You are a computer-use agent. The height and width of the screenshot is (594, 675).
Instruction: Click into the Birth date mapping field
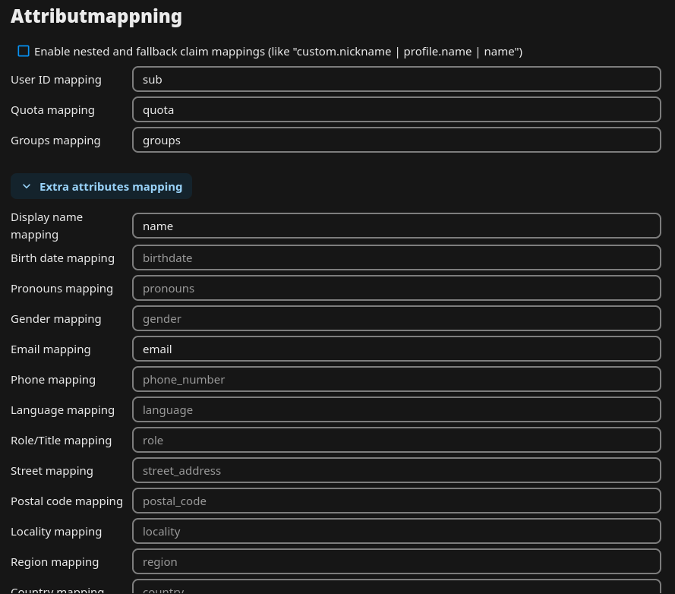pyautogui.click(x=396, y=258)
